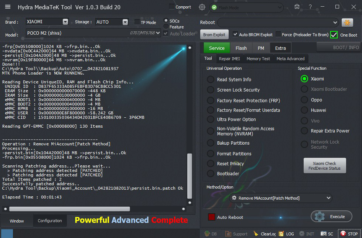Open the Memory Test tab
The height and width of the screenshot is (238, 362).
pyautogui.click(x=258, y=59)
